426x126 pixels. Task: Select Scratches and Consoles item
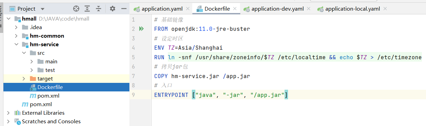(51, 122)
